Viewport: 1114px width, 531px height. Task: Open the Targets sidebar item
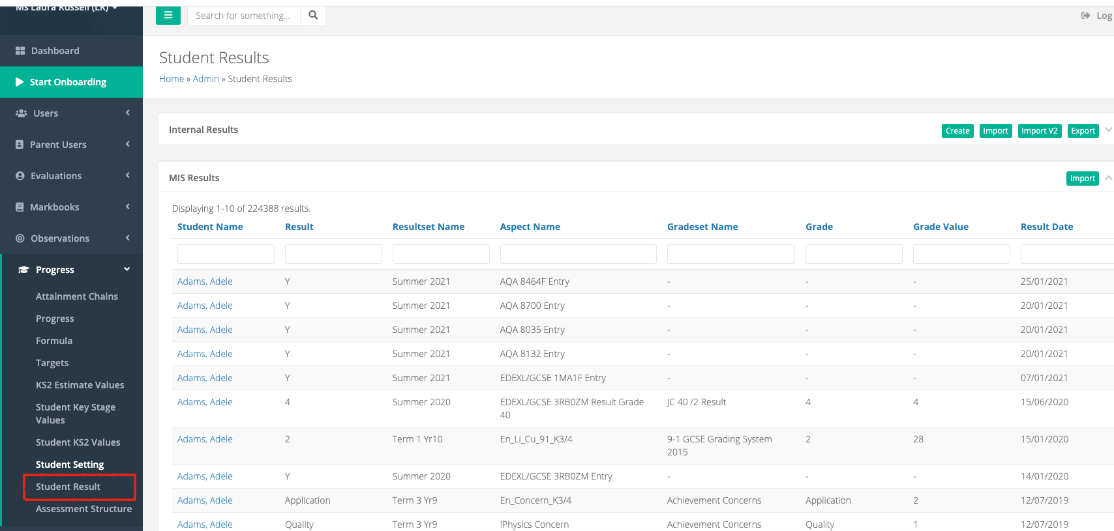coord(52,363)
